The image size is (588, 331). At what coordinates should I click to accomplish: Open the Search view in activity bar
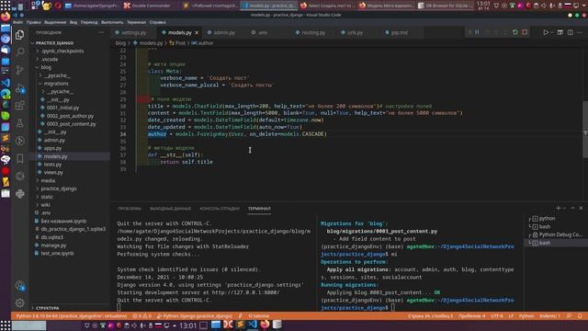click(20, 51)
